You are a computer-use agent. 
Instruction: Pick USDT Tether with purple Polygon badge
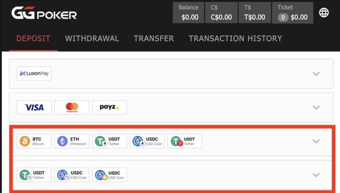tap(34, 175)
